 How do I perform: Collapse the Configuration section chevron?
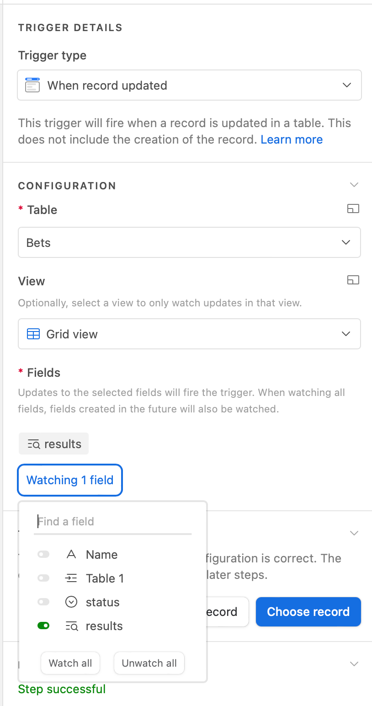pos(353,185)
